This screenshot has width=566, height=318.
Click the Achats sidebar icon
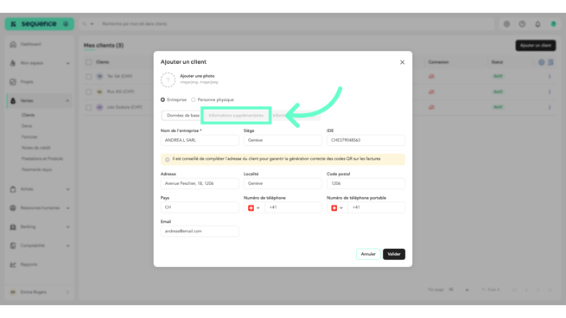13,188
